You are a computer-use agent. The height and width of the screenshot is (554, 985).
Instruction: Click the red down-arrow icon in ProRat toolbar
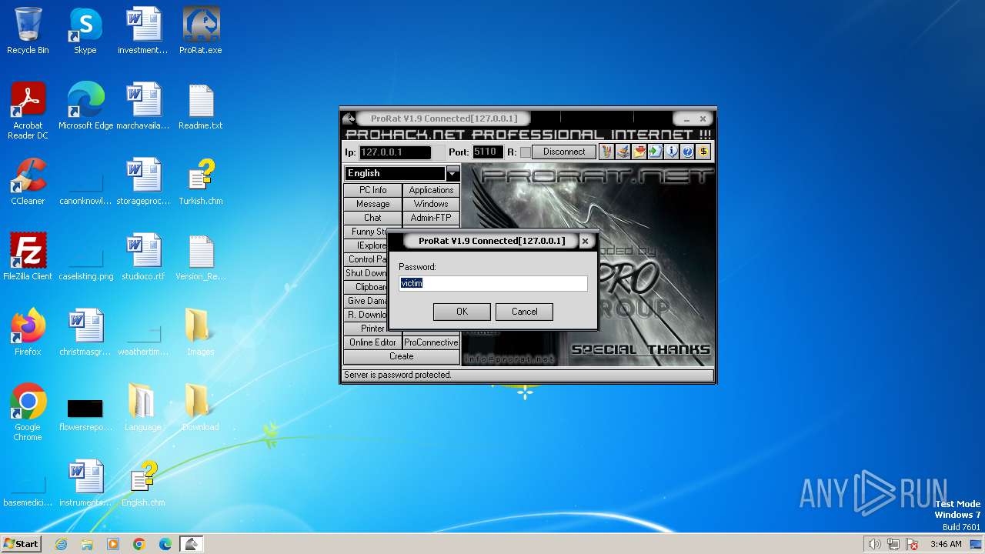(x=639, y=152)
